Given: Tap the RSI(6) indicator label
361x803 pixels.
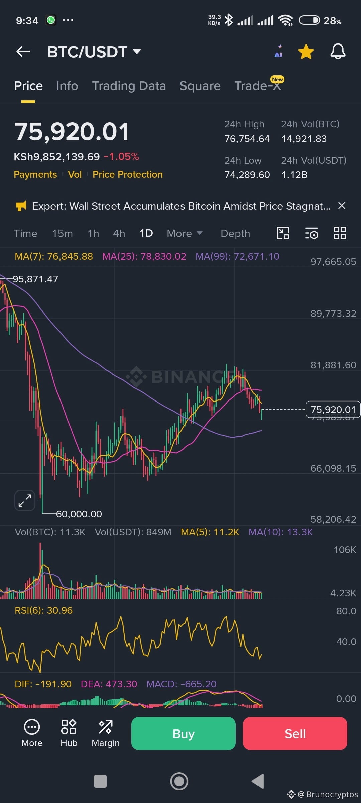Looking at the screenshot, I should point(44,610).
